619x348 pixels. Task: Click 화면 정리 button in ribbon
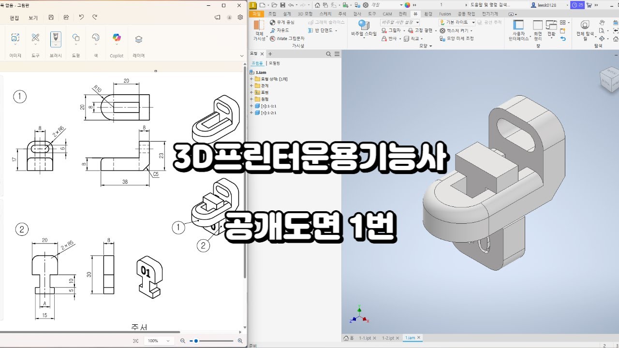click(x=538, y=30)
